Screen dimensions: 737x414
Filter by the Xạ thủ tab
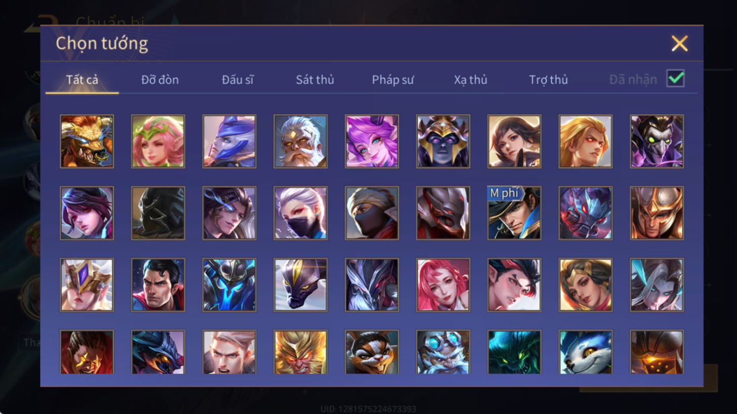pyautogui.click(x=470, y=80)
